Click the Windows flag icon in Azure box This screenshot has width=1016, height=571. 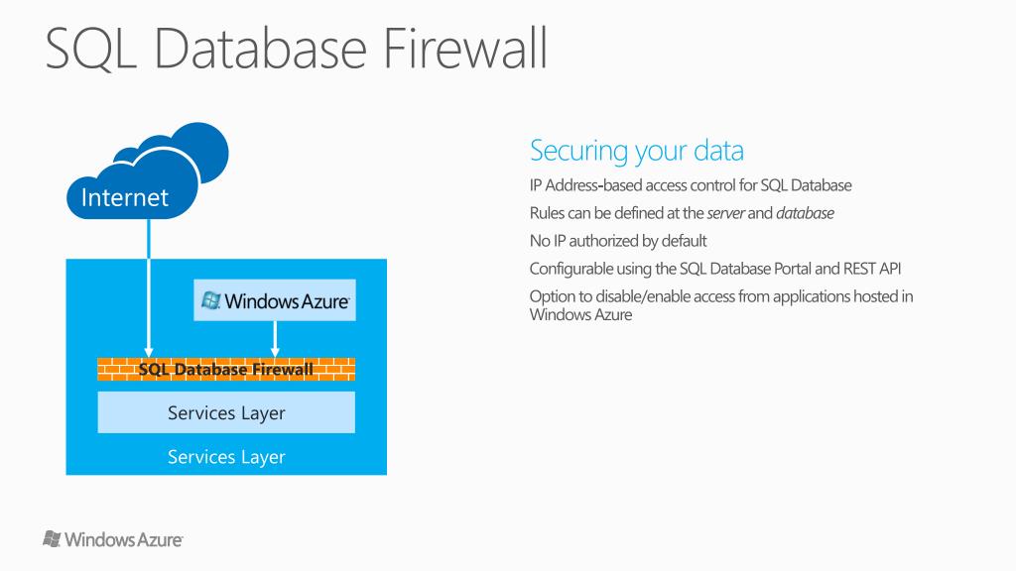(210, 300)
